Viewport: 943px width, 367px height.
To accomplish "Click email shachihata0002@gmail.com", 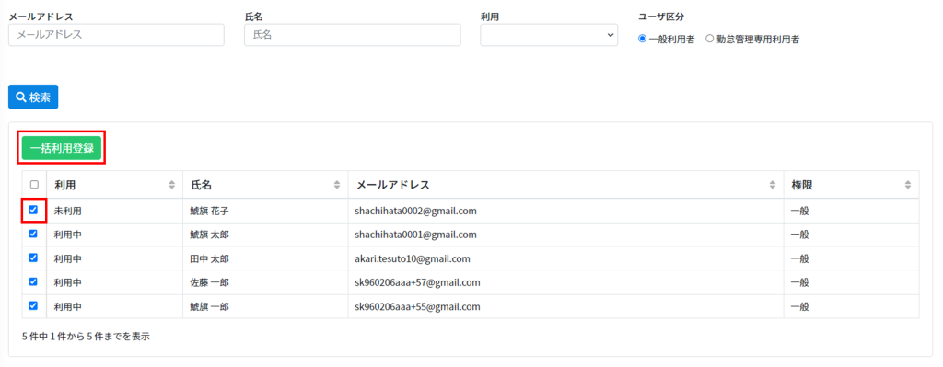I will point(415,211).
